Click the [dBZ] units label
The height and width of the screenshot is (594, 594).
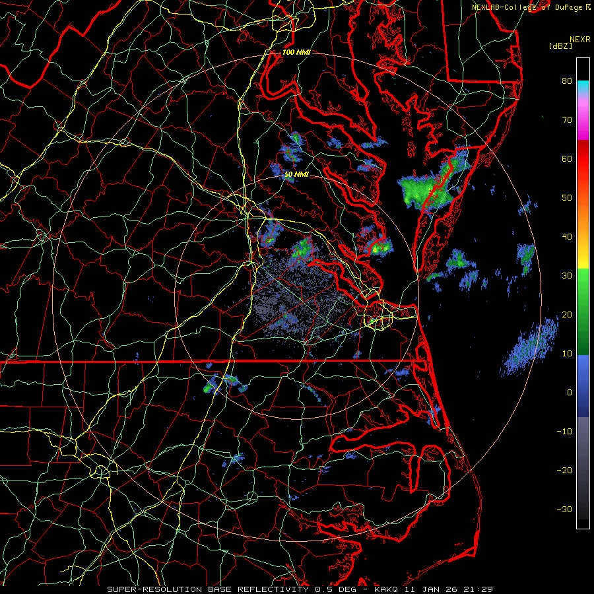tap(560, 46)
